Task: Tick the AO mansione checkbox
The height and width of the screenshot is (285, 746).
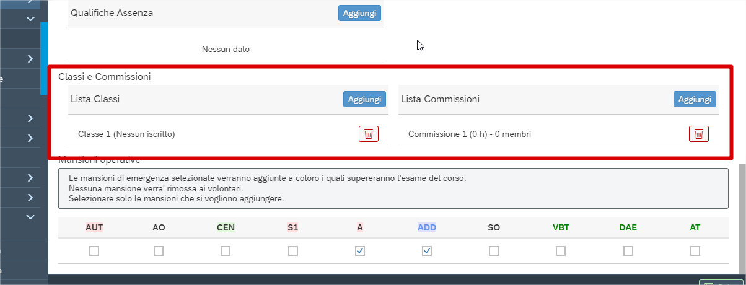Action: (159, 251)
